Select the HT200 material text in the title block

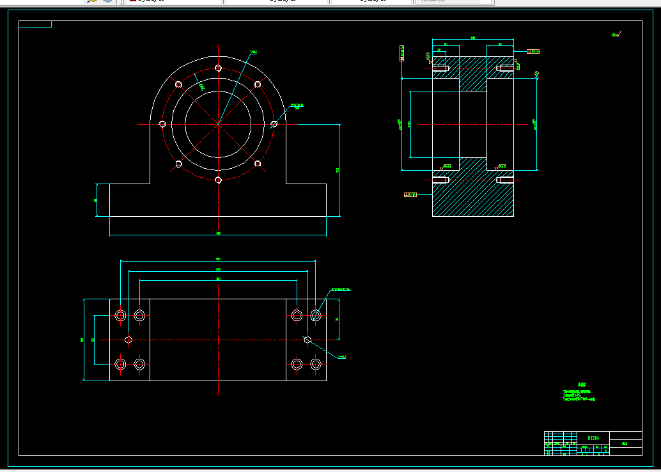pyautogui.click(x=593, y=438)
